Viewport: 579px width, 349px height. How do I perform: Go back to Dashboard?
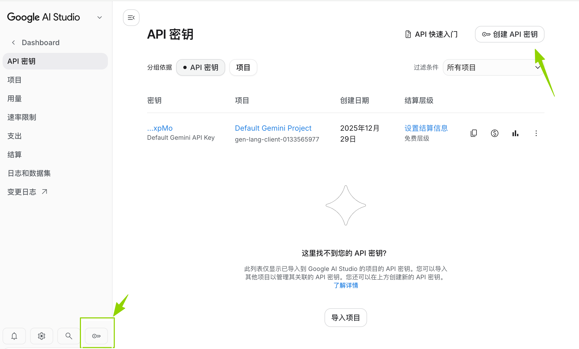click(x=36, y=43)
